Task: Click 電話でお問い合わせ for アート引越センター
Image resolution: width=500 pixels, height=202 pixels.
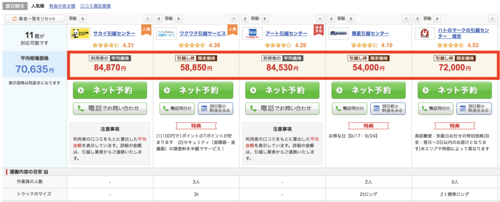Action: click(x=282, y=109)
